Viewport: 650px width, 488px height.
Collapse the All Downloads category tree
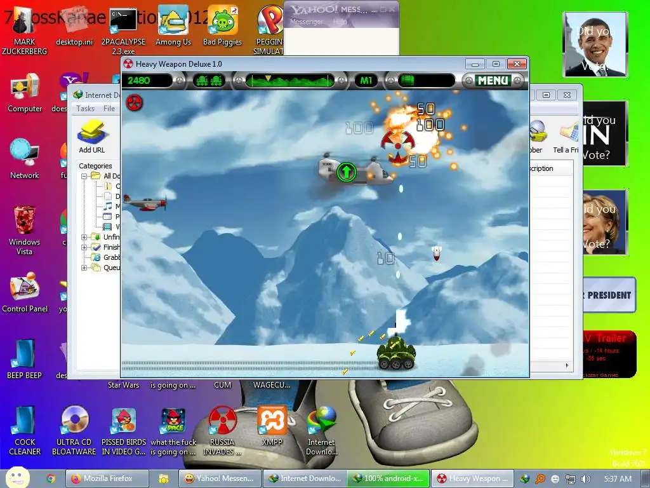click(x=84, y=176)
